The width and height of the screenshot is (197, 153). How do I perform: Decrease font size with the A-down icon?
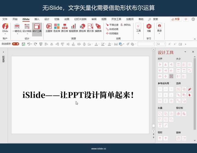[175, 44]
